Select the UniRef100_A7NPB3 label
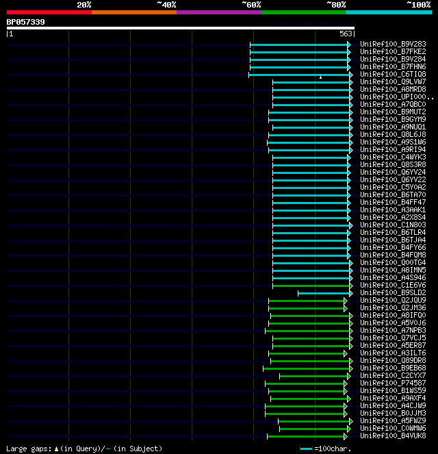The width and height of the screenshot is (438, 454). click(x=393, y=330)
